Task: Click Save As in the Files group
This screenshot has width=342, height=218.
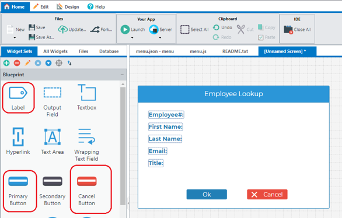Action: (41, 37)
